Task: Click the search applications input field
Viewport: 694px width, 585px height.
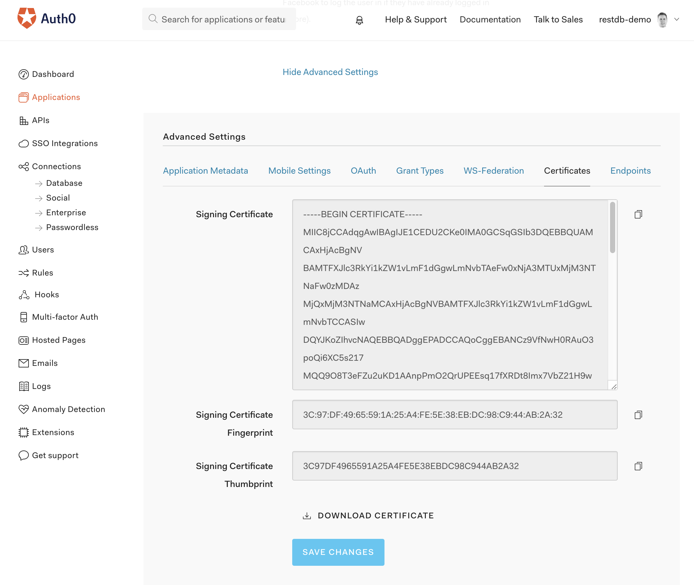Action: tap(219, 19)
